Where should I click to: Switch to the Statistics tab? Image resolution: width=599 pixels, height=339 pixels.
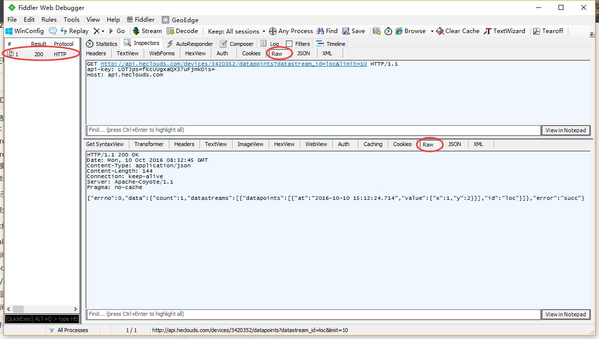102,43
